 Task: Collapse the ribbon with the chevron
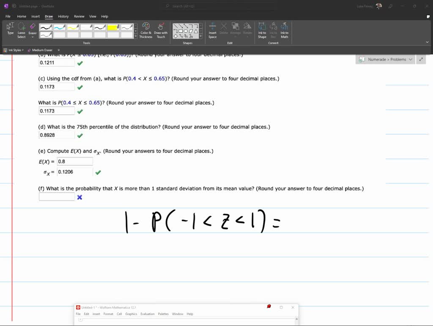tap(427, 42)
